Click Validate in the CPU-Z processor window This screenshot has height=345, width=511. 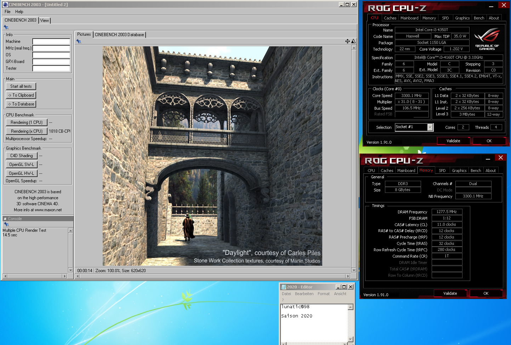(453, 141)
